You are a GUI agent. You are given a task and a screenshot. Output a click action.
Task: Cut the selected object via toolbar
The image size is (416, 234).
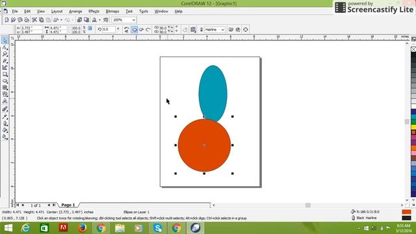[34, 20]
